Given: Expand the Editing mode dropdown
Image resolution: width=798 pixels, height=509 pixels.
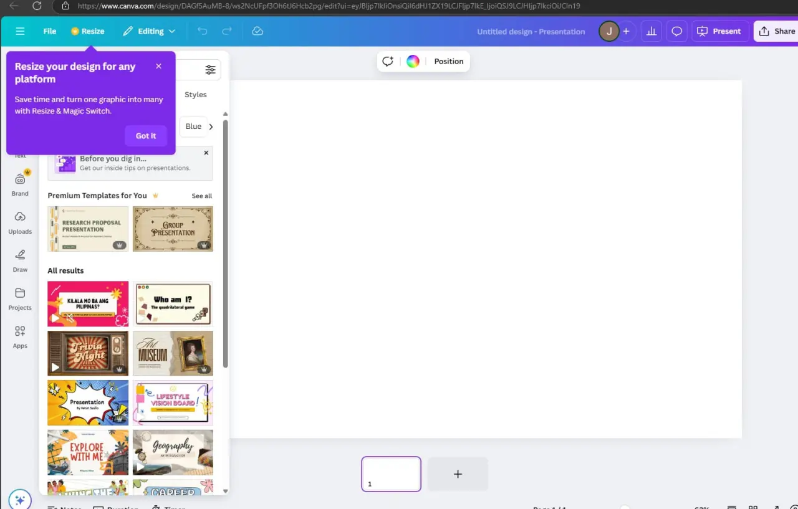Looking at the screenshot, I should [149, 31].
